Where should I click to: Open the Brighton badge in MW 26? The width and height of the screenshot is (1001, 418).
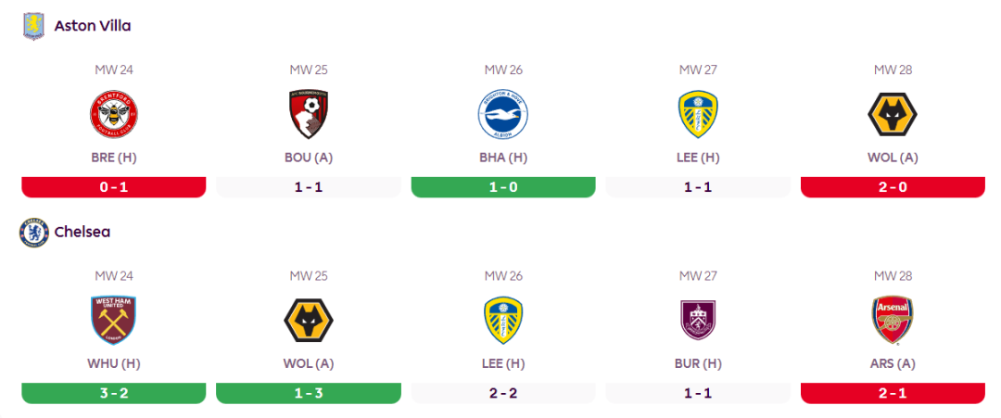point(503,115)
